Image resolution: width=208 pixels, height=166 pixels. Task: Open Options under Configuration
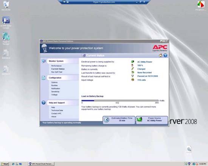(54, 82)
